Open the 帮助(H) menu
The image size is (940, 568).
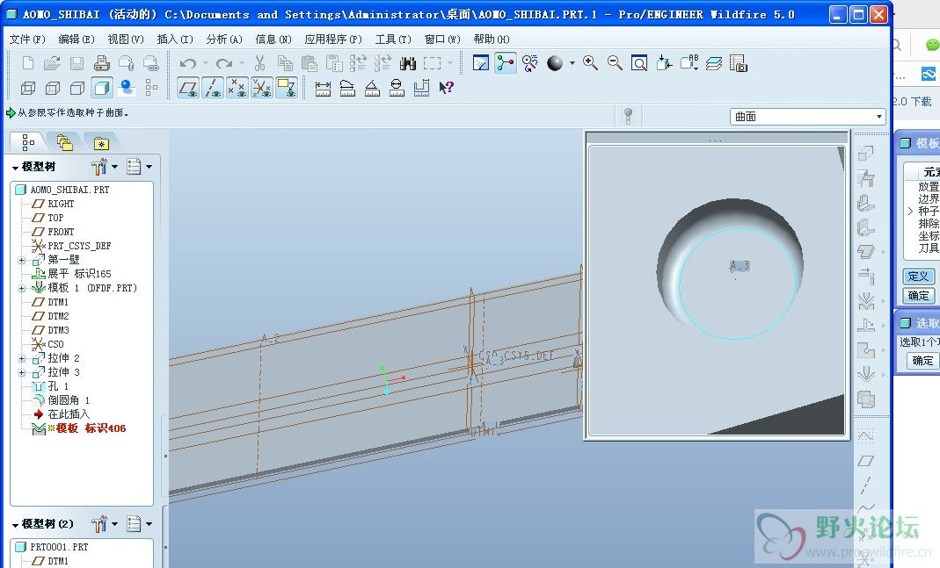pos(491,40)
